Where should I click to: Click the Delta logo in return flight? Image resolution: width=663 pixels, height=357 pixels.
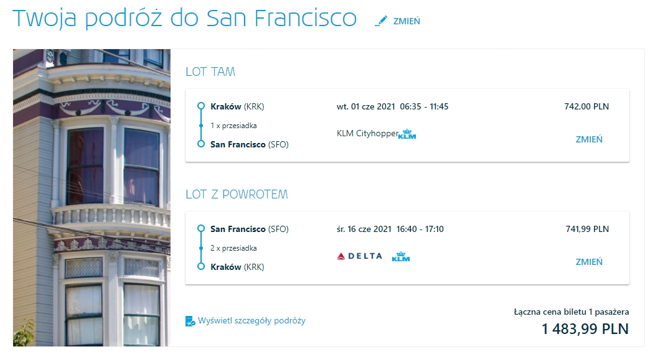click(x=359, y=256)
